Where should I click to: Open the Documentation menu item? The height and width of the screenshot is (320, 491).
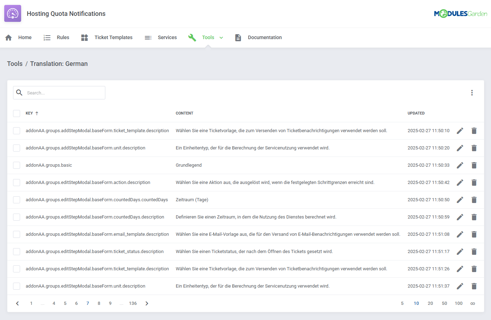[265, 37]
